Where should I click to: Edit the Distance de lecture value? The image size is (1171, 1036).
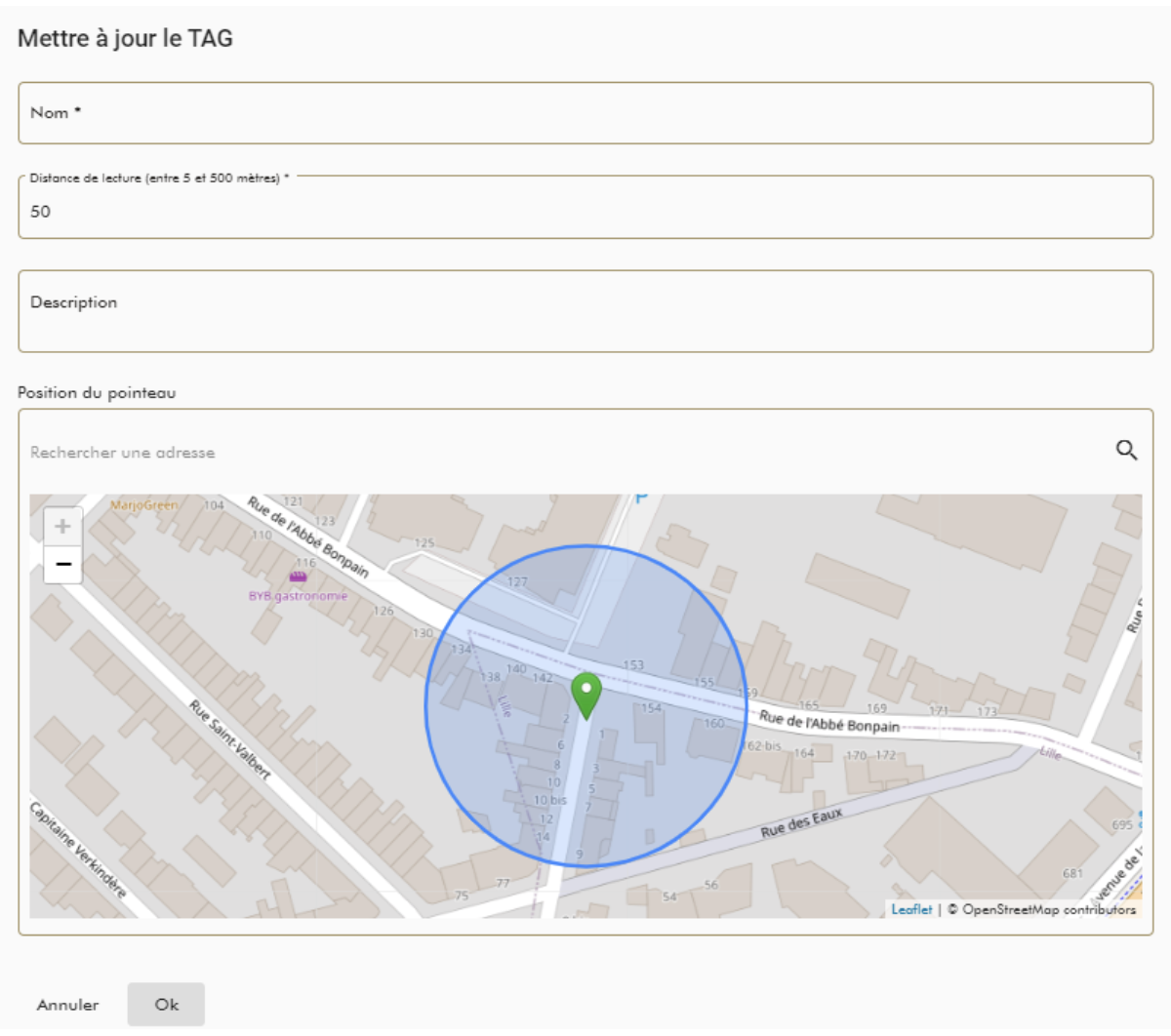point(585,211)
